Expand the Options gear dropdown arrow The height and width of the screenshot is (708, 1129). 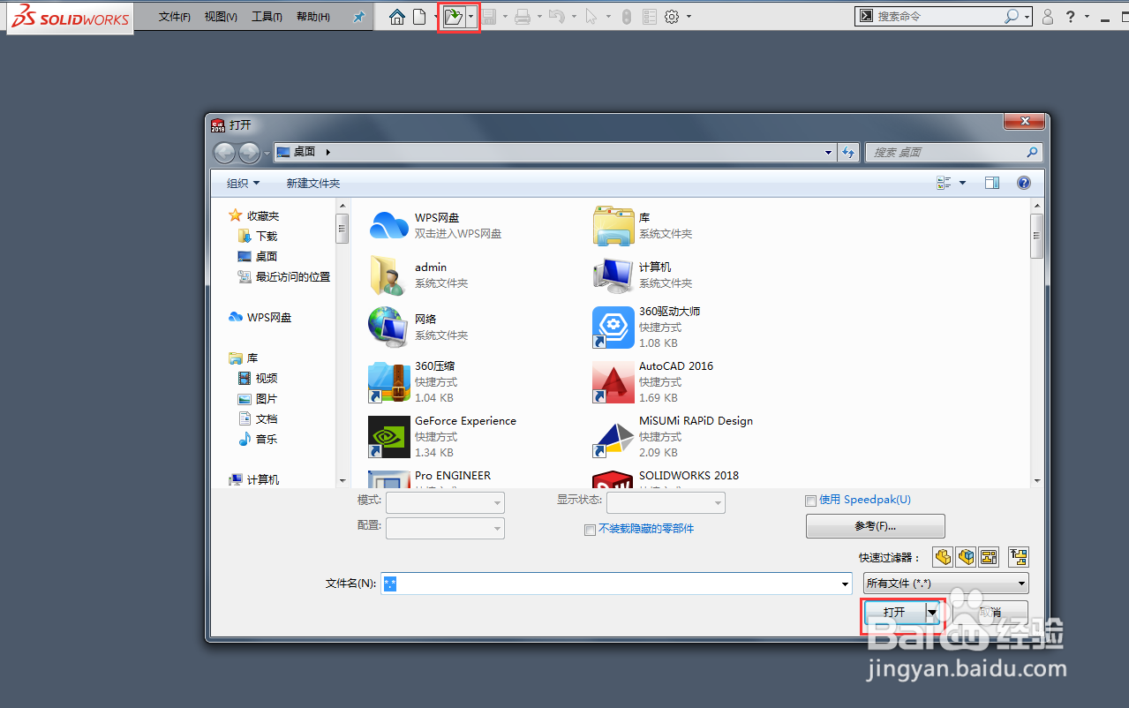(x=689, y=16)
